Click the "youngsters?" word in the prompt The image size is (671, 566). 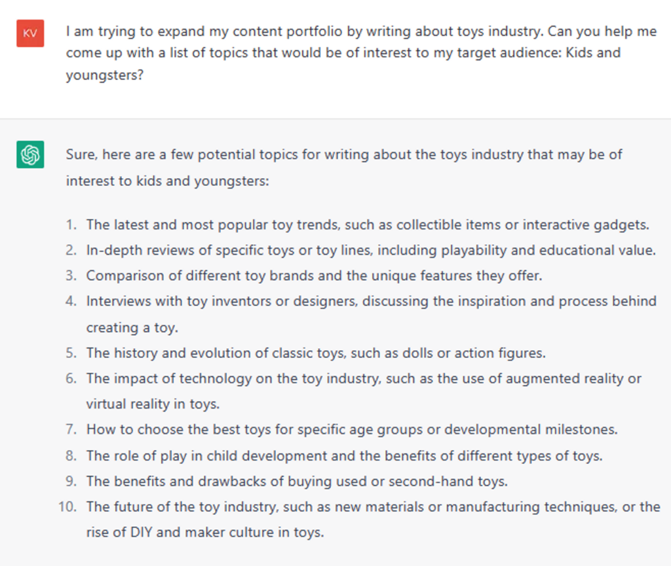(104, 75)
